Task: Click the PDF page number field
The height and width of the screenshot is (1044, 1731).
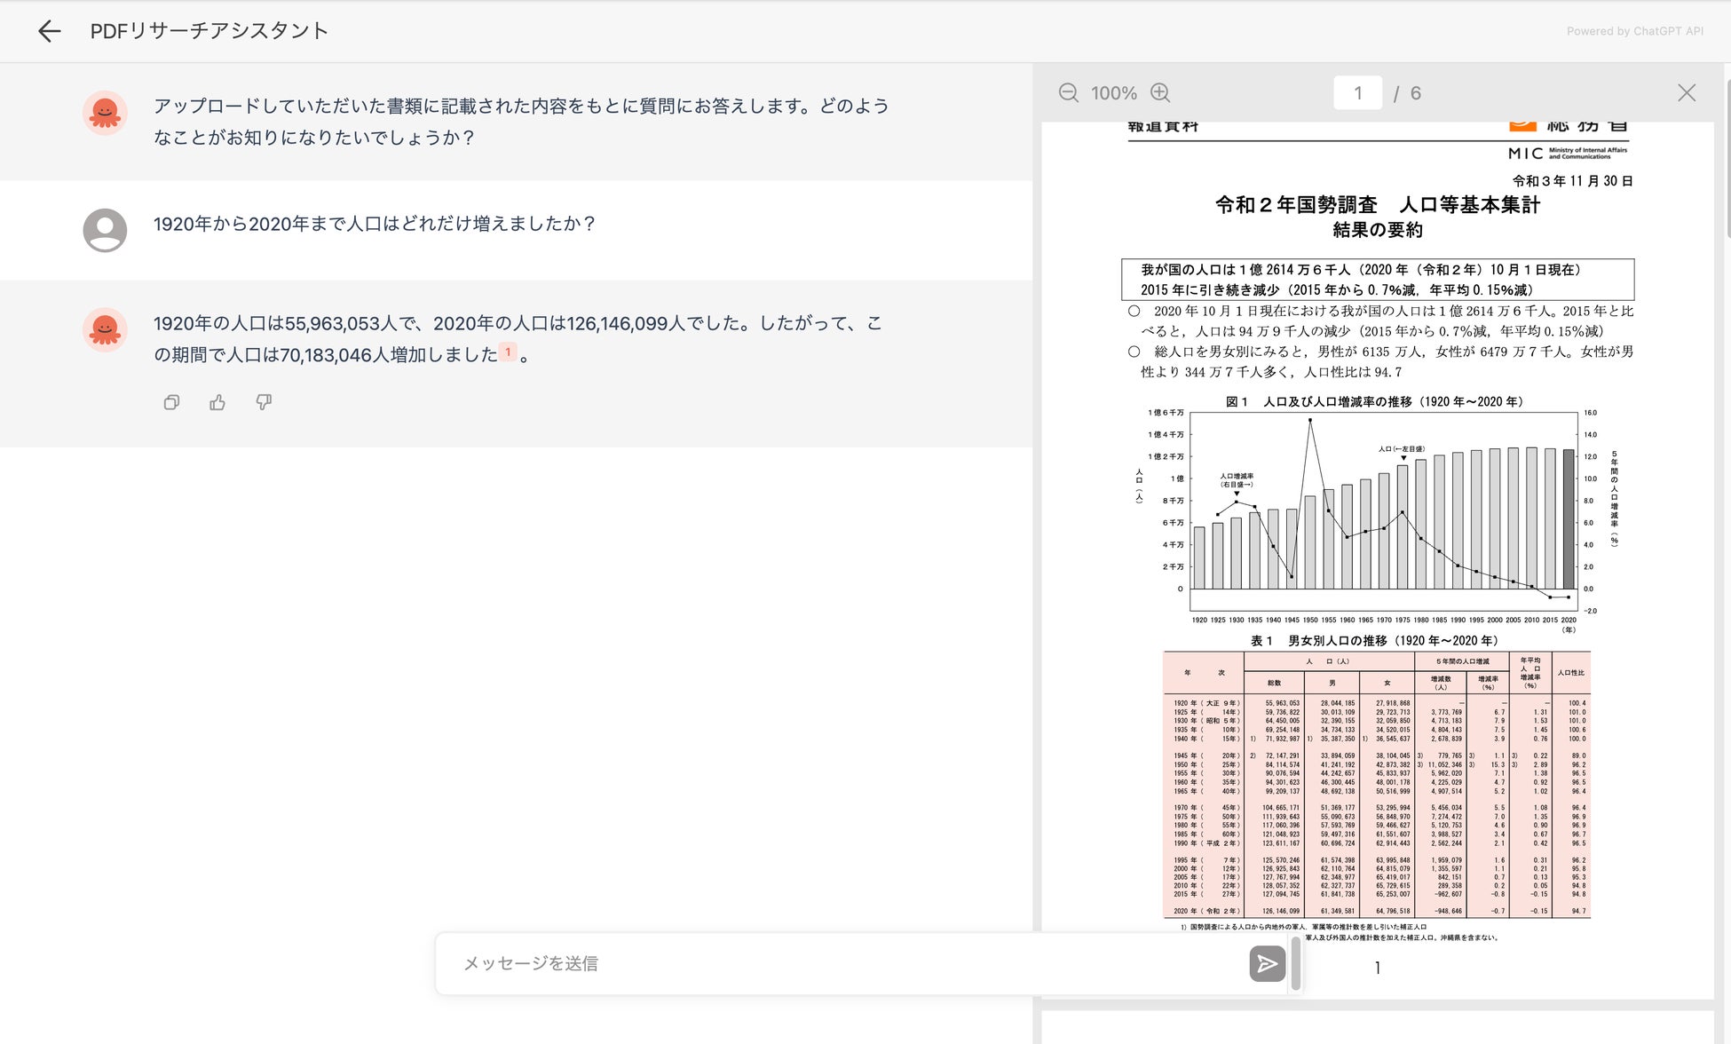Action: pyautogui.click(x=1357, y=93)
